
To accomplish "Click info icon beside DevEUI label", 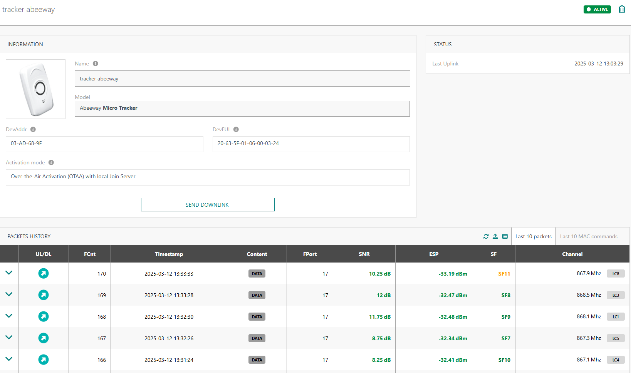I will (x=236, y=129).
